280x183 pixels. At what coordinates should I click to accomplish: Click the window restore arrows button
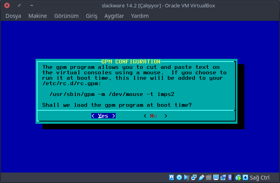click(x=19, y=5)
